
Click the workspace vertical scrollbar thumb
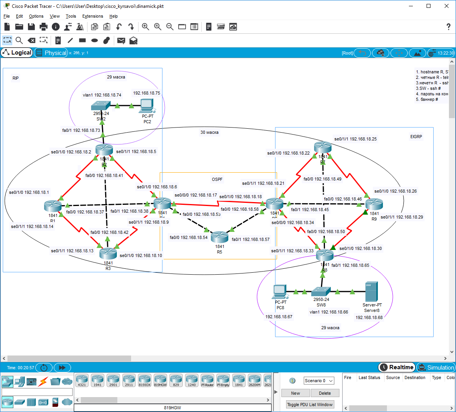click(452, 92)
